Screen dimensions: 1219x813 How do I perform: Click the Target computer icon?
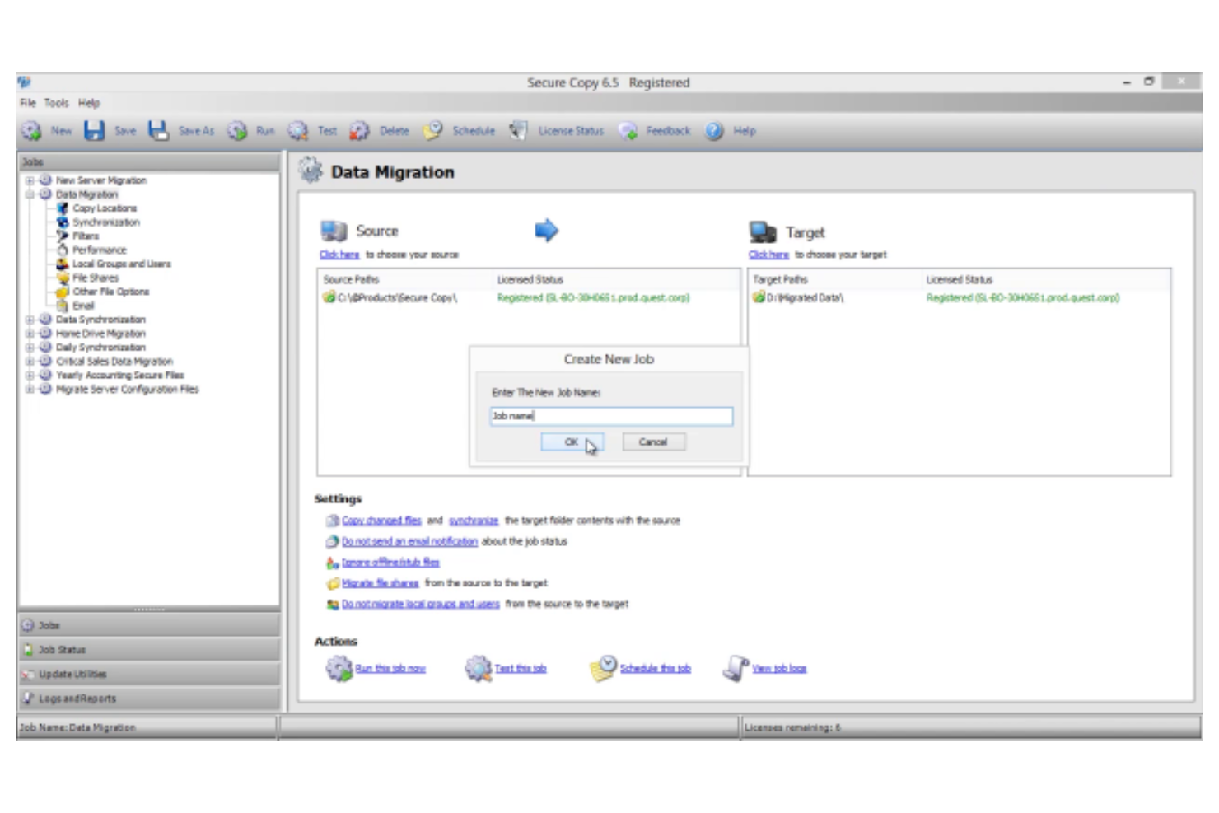point(763,232)
